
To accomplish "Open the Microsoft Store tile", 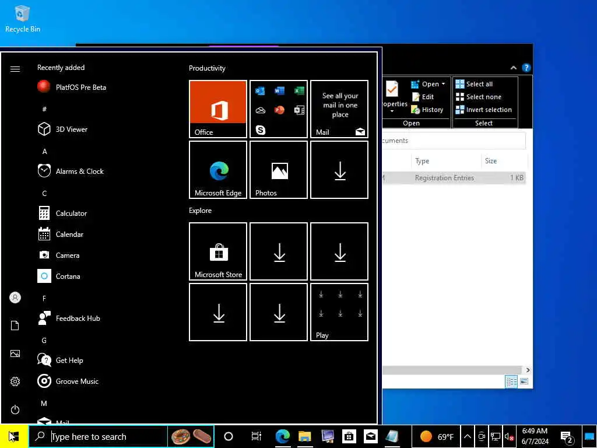I will pos(218,251).
